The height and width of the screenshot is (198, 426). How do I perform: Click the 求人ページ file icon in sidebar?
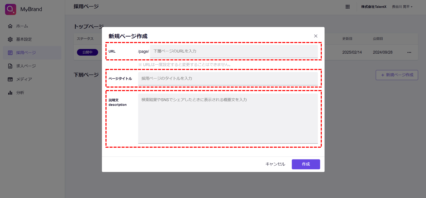(10, 66)
